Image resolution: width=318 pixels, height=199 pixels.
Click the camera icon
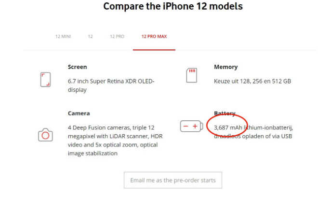click(45, 135)
